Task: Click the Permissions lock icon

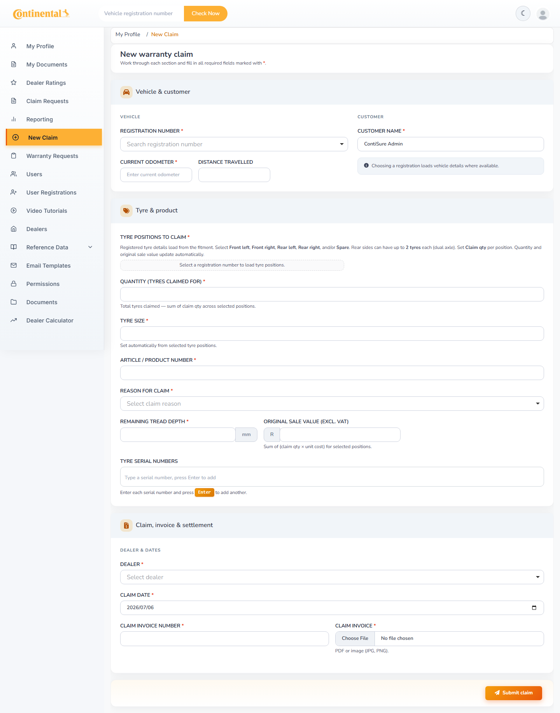Action: click(x=14, y=284)
